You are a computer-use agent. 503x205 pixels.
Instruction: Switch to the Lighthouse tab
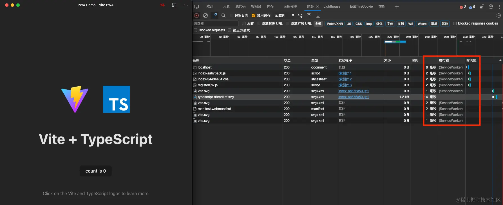(x=332, y=6)
